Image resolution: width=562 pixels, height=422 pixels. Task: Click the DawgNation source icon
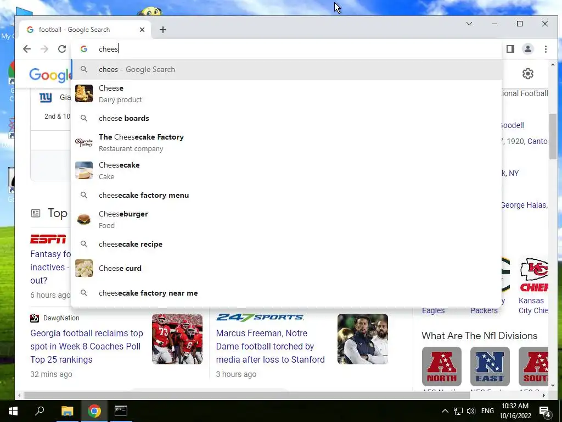(x=35, y=318)
